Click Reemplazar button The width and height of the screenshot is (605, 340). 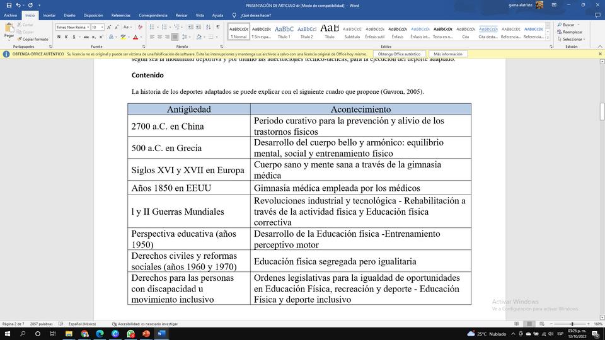pyautogui.click(x=570, y=32)
